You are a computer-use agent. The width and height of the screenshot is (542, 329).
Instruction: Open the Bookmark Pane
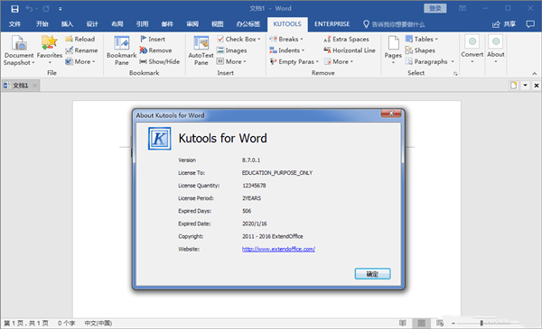[x=121, y=50]
